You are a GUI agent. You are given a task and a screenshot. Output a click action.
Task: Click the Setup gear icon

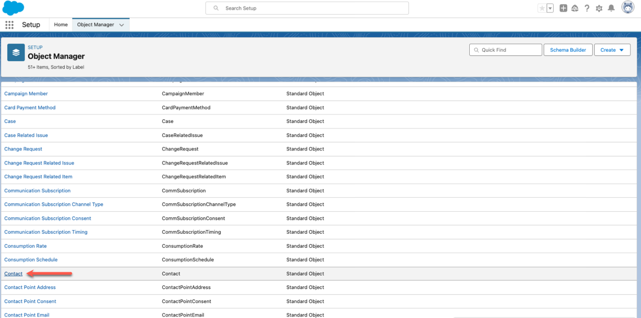click(x=599, y=9)
